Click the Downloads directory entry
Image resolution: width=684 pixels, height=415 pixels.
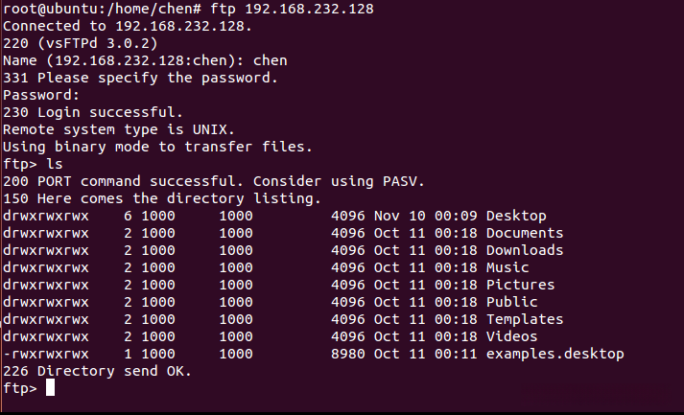click(525, 250)
